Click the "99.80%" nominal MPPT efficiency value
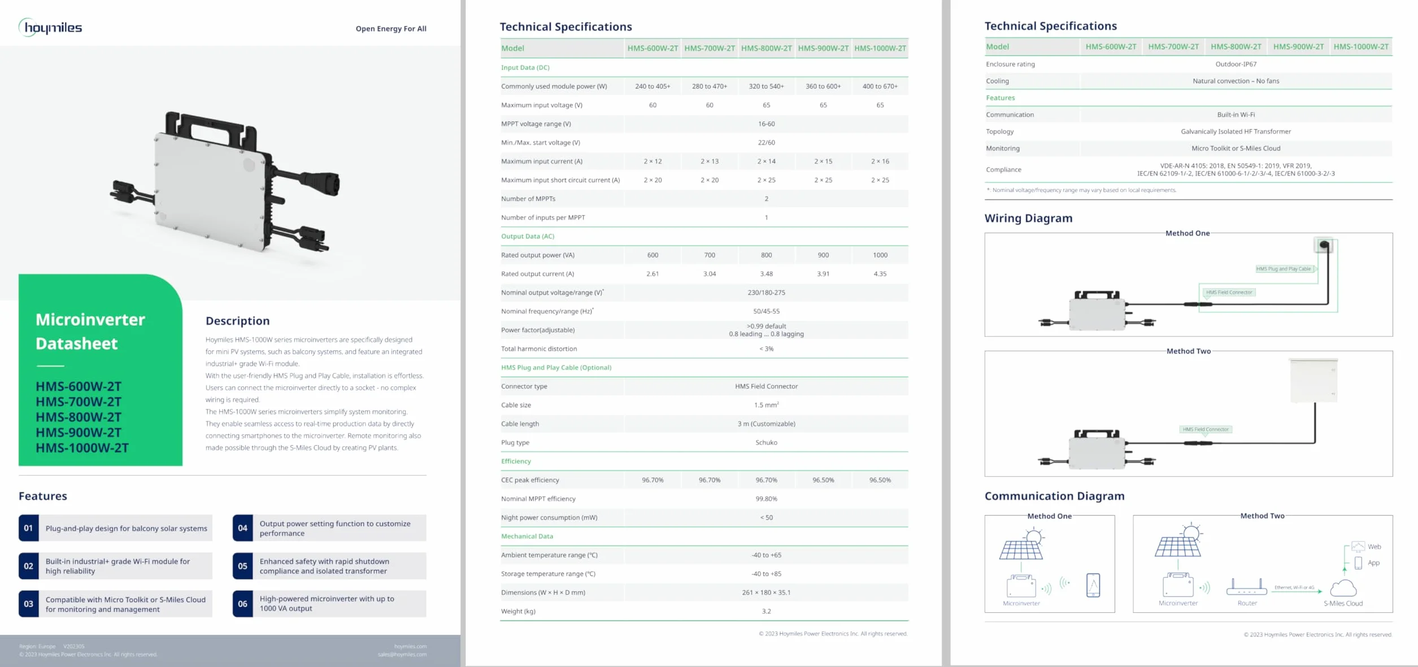 pos(766,499)
